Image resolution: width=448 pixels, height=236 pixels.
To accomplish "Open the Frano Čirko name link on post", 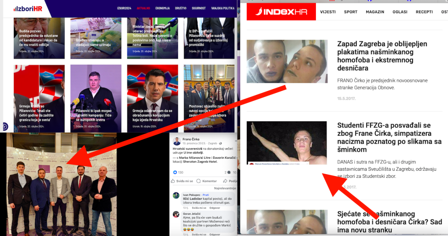I will click(x=191, y=139).
